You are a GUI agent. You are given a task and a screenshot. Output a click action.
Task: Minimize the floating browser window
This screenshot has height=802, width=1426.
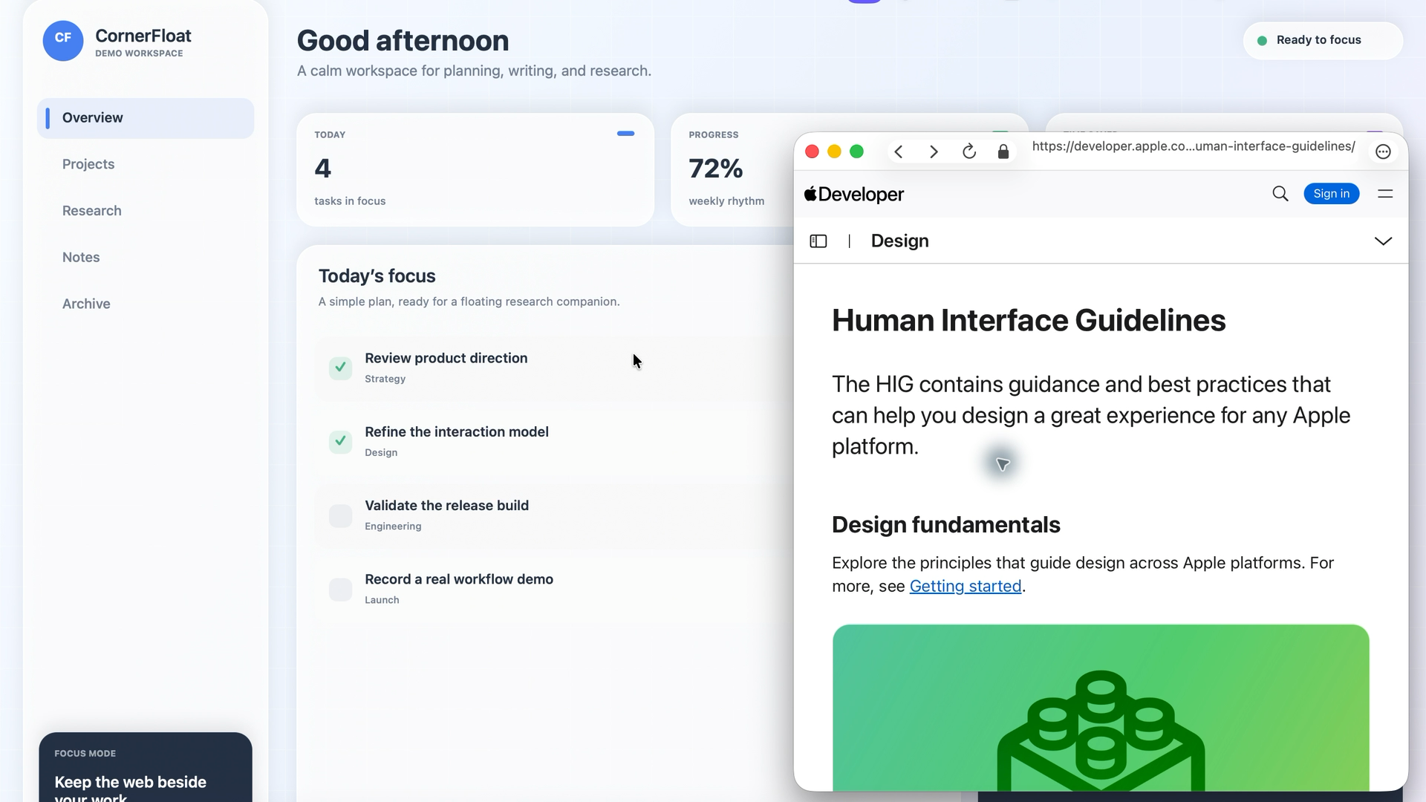click(834, 151)
